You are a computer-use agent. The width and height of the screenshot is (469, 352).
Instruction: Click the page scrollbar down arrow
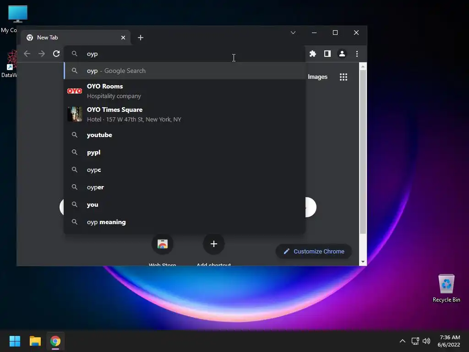[363, 262]
